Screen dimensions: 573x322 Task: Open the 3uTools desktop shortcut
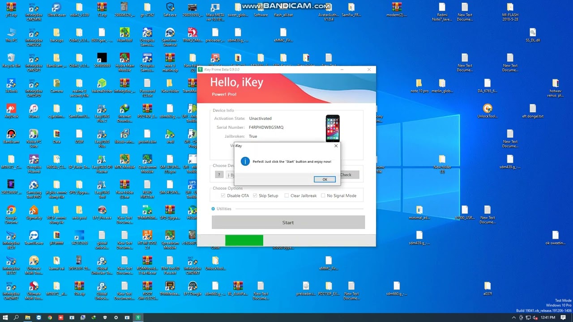click(11, 85)
